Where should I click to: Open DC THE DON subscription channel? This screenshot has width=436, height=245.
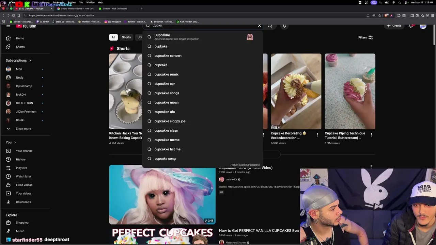click(24, 103)
